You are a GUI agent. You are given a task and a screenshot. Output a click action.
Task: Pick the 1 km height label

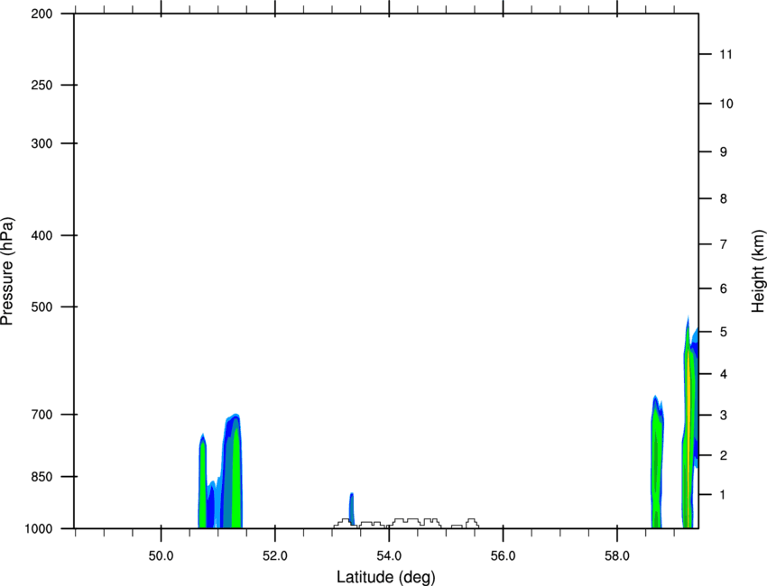pos(724,495)
